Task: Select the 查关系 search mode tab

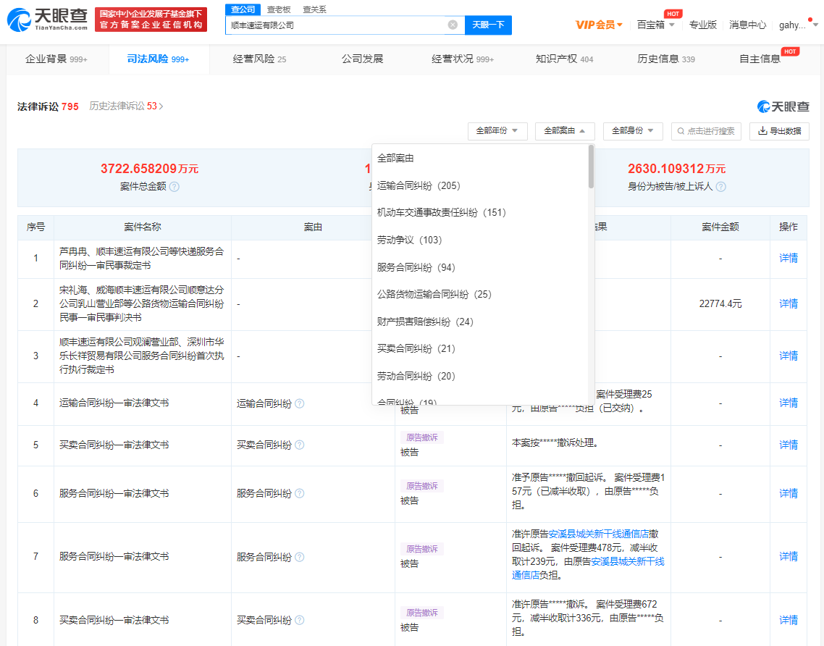Action: point(314,9)
